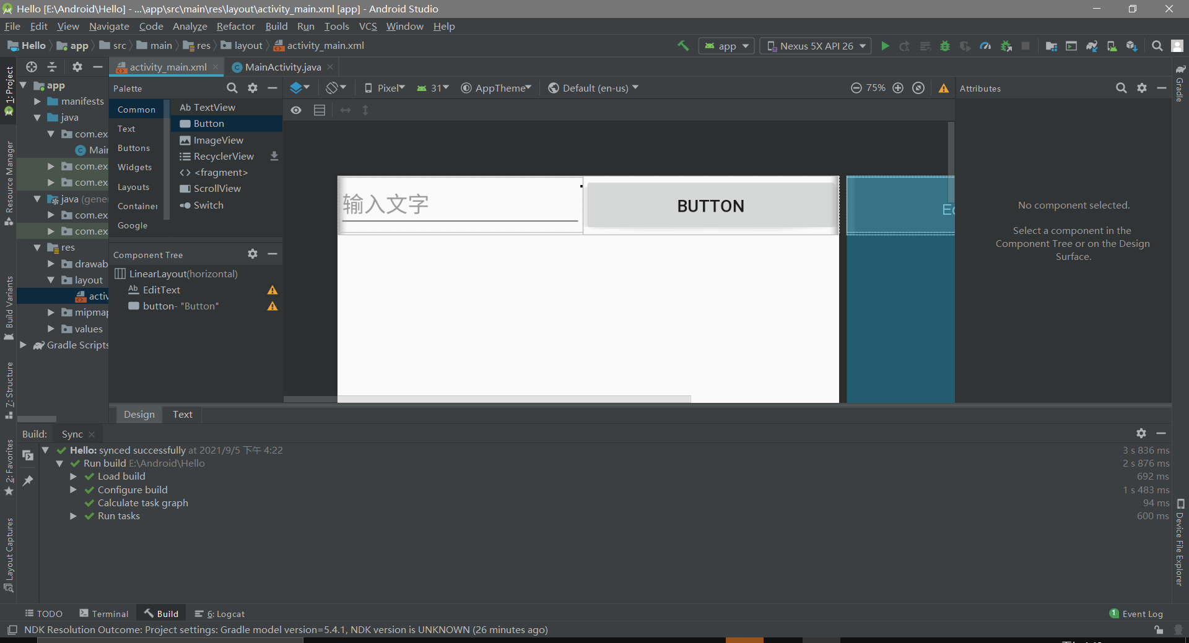Open the 6: Logcat tool window button
The image size is (1189, 643).
point(220,613)
